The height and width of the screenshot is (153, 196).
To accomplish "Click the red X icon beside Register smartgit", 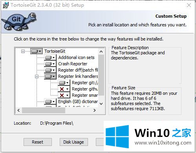I will click(x=62, y=95).
